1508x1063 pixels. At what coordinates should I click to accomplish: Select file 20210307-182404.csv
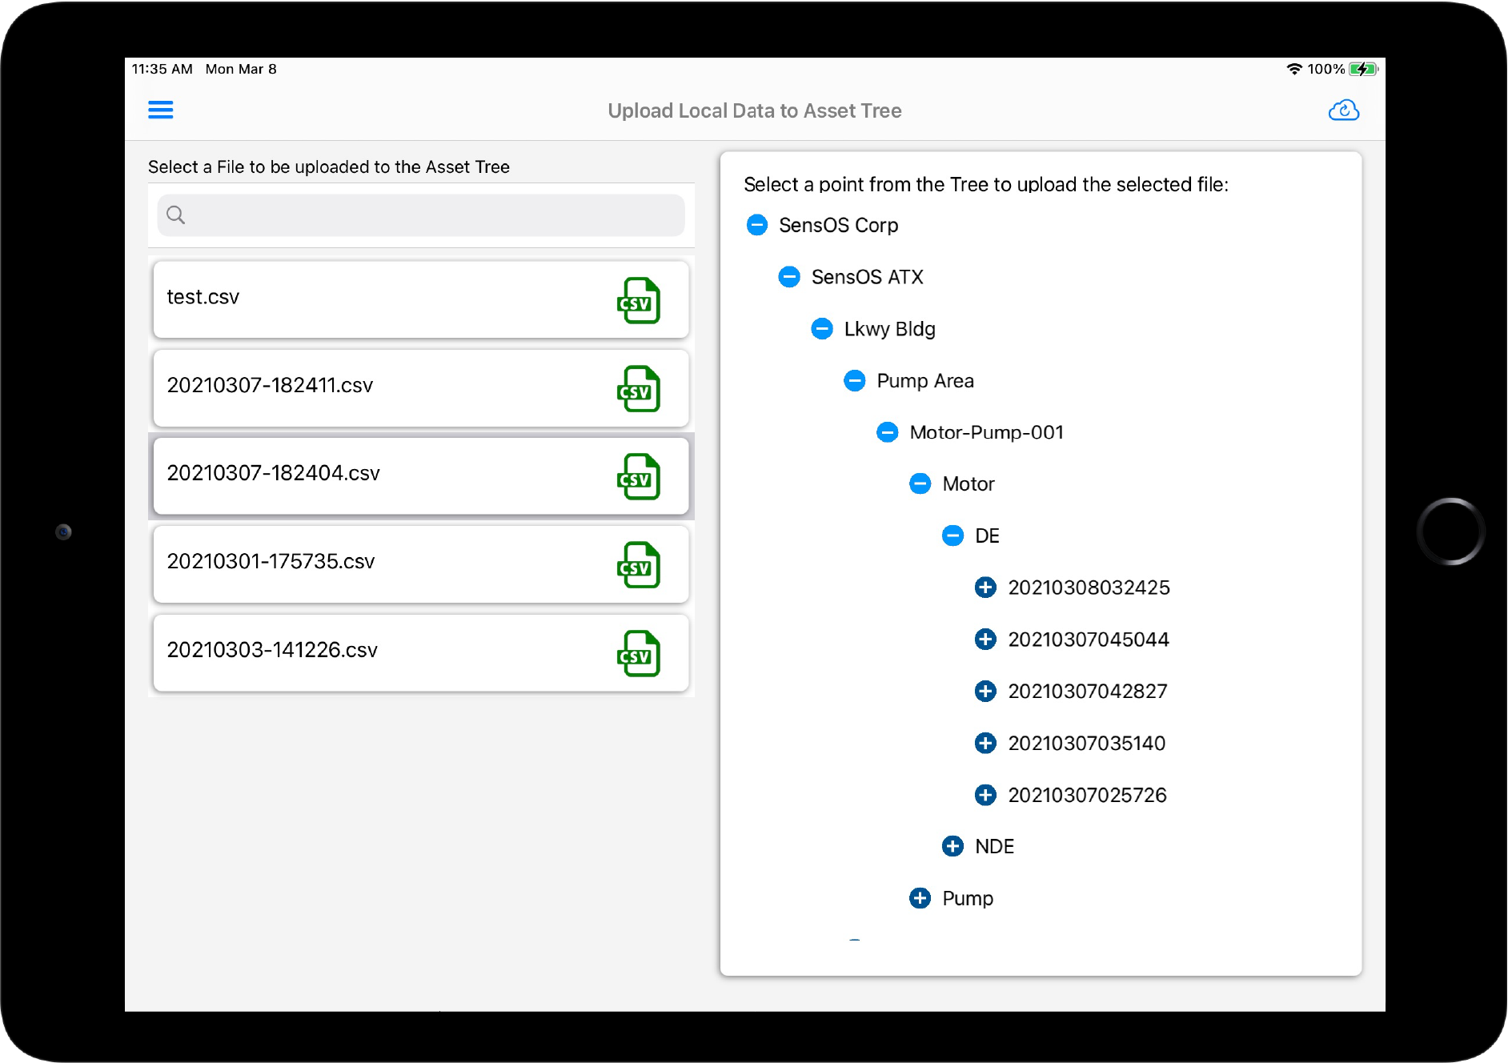pyautogui.click(x=421, y=475)
